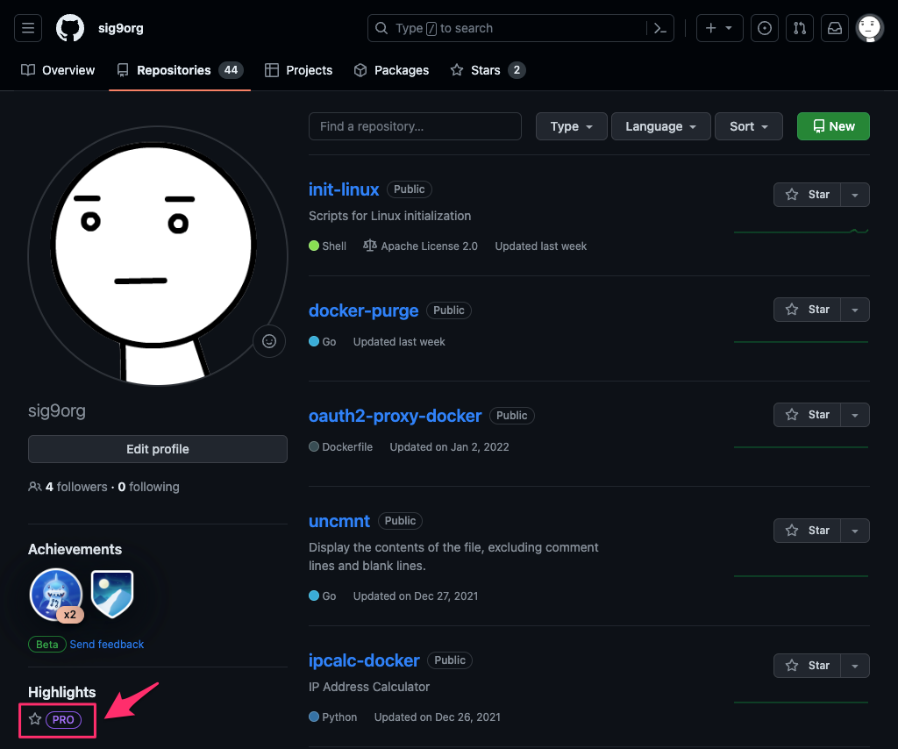Click the uncmnt activity sparkline graph
Screen dimensions: 898x749
[x=802, y=575]
